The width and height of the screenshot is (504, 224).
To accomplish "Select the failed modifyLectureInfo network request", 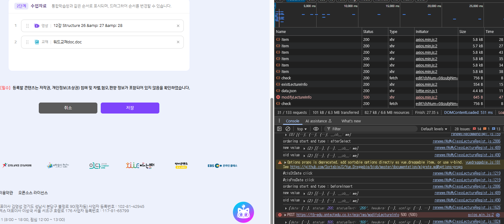I will point(296,97).
